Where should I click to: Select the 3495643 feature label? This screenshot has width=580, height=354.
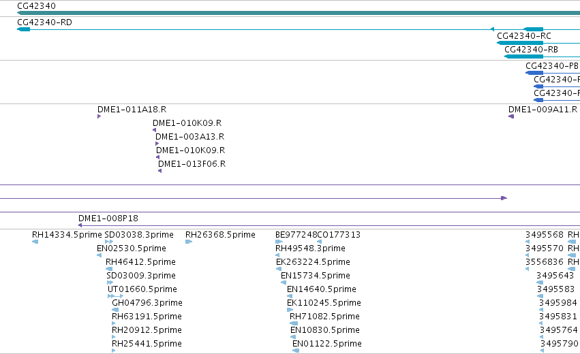[555, 276]
